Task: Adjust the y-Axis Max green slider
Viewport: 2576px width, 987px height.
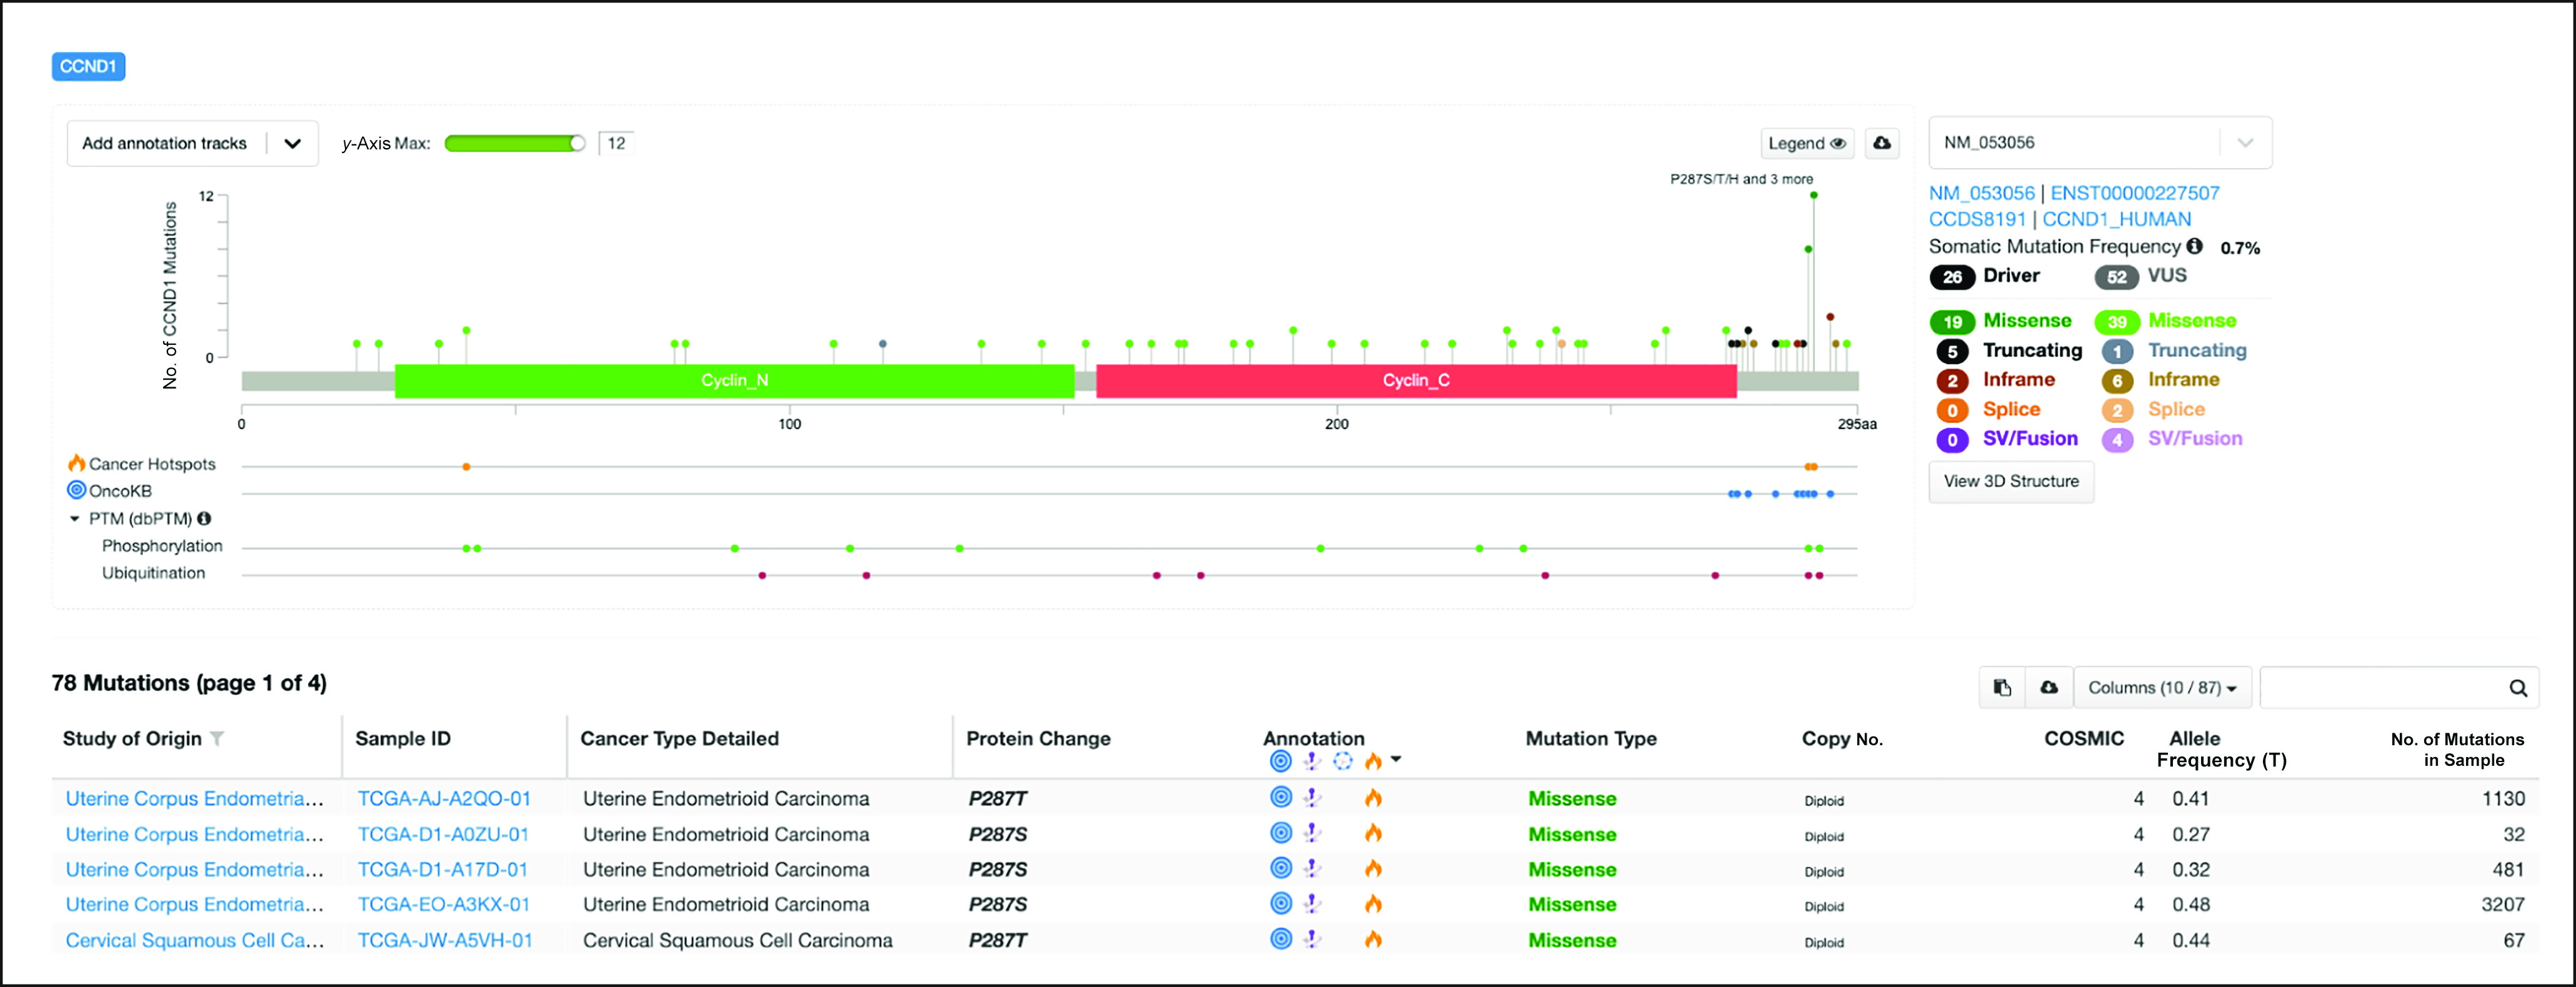Action: [515, 143]
